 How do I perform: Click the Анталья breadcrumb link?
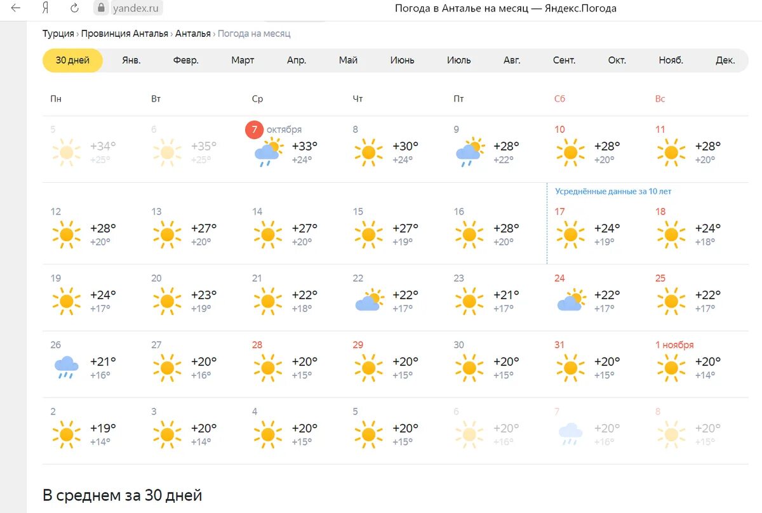[x=193, y=34]
